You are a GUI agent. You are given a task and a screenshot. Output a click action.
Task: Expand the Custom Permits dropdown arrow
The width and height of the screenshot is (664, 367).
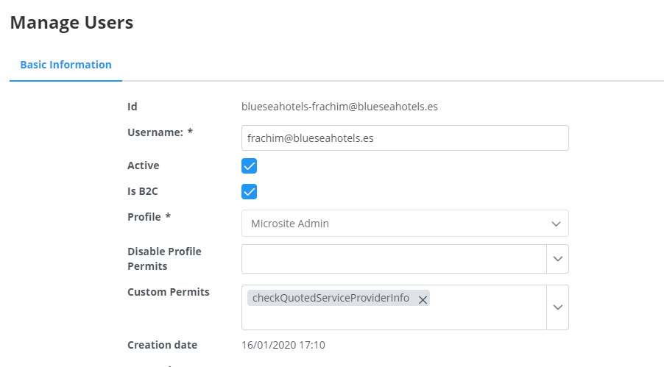point(557,307)
